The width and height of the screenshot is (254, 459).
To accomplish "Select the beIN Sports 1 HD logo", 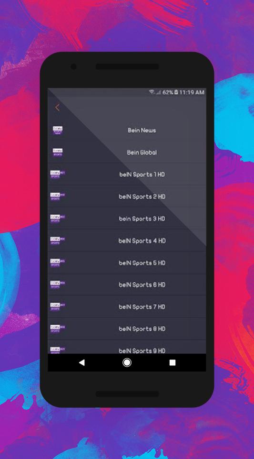I will coord(58,175).
